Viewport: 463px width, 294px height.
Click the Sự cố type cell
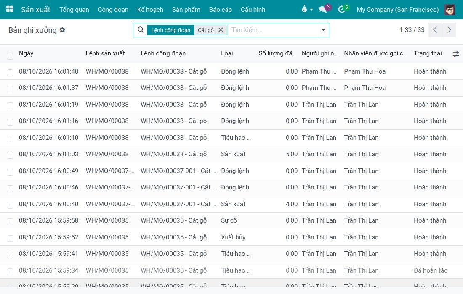coord(229,220)
